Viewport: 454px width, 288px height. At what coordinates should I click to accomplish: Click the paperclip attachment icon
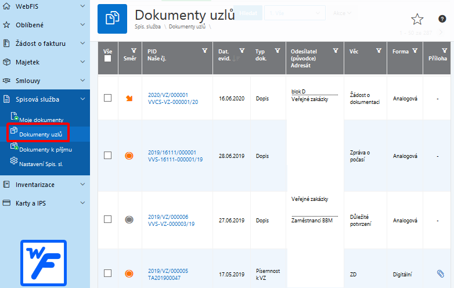coord(440,273)
